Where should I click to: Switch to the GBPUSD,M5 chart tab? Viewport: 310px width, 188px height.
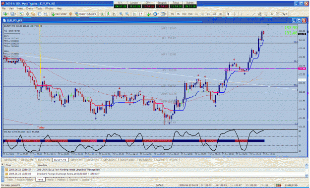(x=28, y=160)
